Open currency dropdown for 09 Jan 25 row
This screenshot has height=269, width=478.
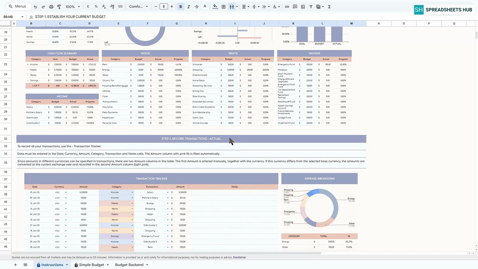tap(66, 198)
